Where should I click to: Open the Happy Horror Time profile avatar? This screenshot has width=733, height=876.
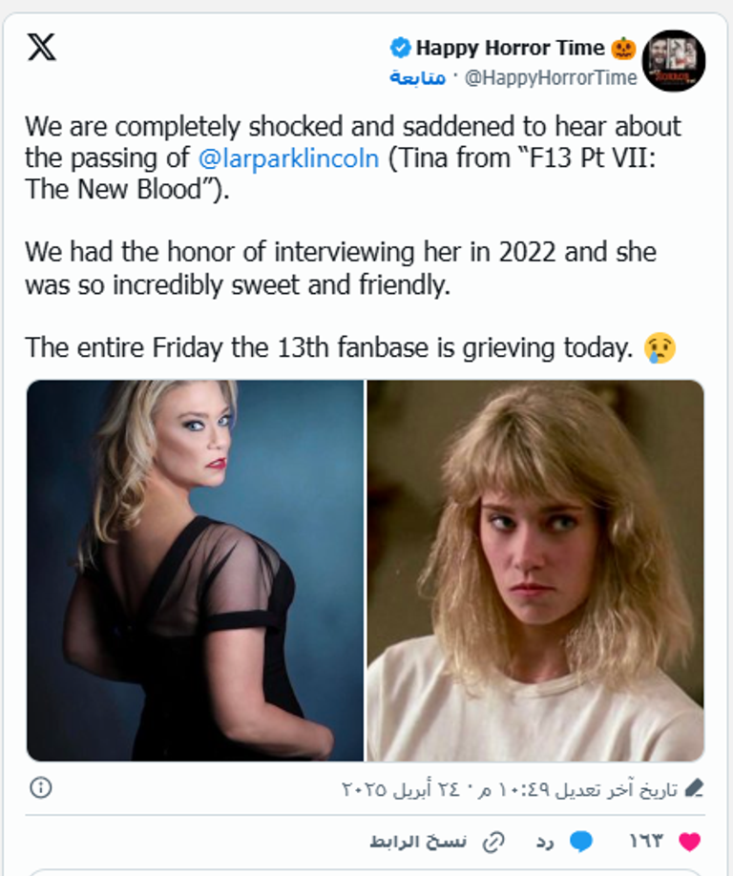tap(674, 60)
